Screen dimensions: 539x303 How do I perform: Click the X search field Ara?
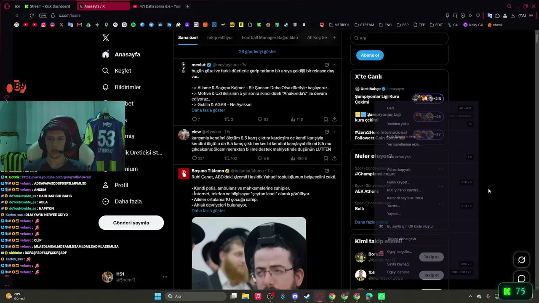(x=399, y=38)
